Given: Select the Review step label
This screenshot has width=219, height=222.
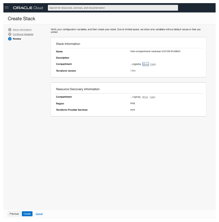Looking at the screenshot, I should pos(17,39).
